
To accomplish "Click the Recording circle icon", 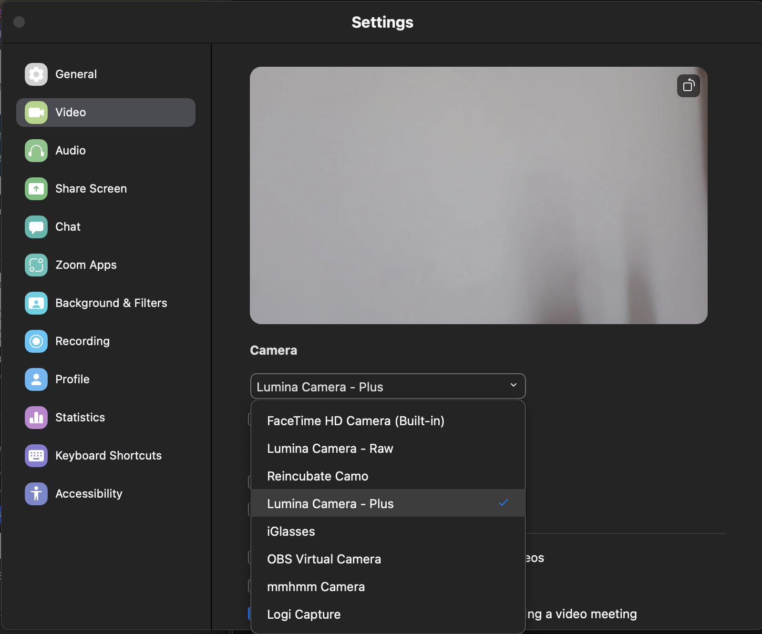I will click(x=36, y=341).
